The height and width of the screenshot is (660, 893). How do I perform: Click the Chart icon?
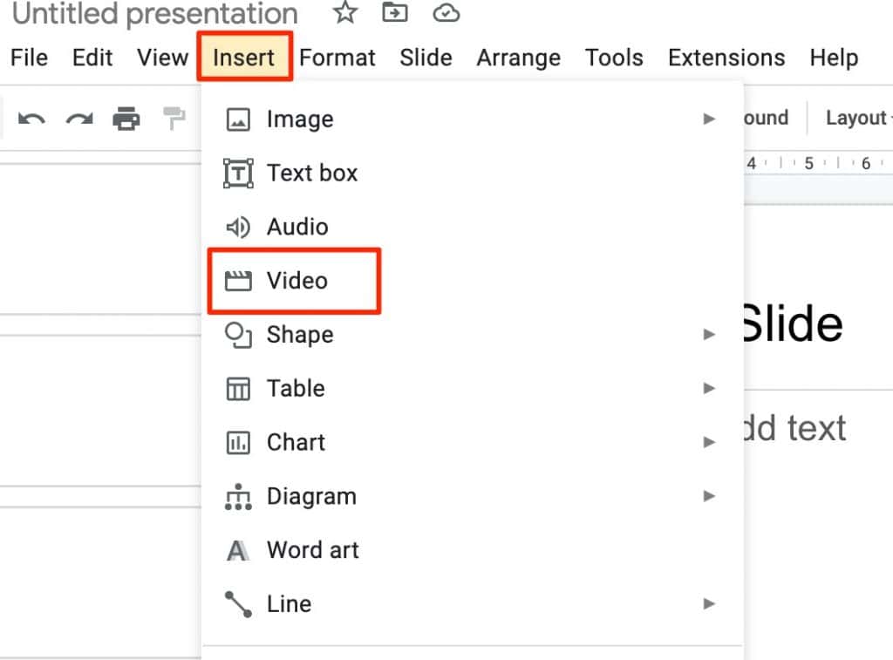click(238, 442)
